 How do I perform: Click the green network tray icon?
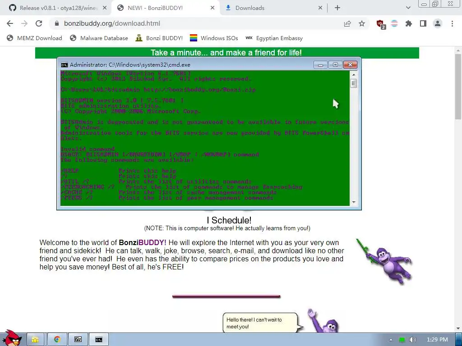[402, 340]
